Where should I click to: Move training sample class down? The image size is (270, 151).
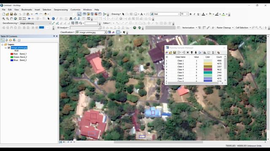196,52
